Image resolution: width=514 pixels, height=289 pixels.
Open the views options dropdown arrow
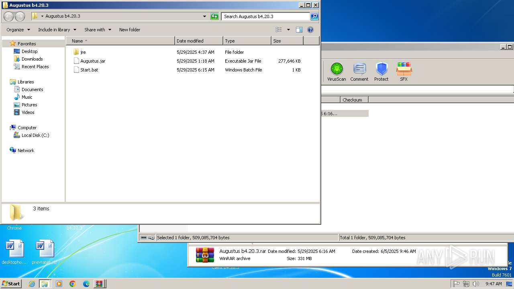288,30
